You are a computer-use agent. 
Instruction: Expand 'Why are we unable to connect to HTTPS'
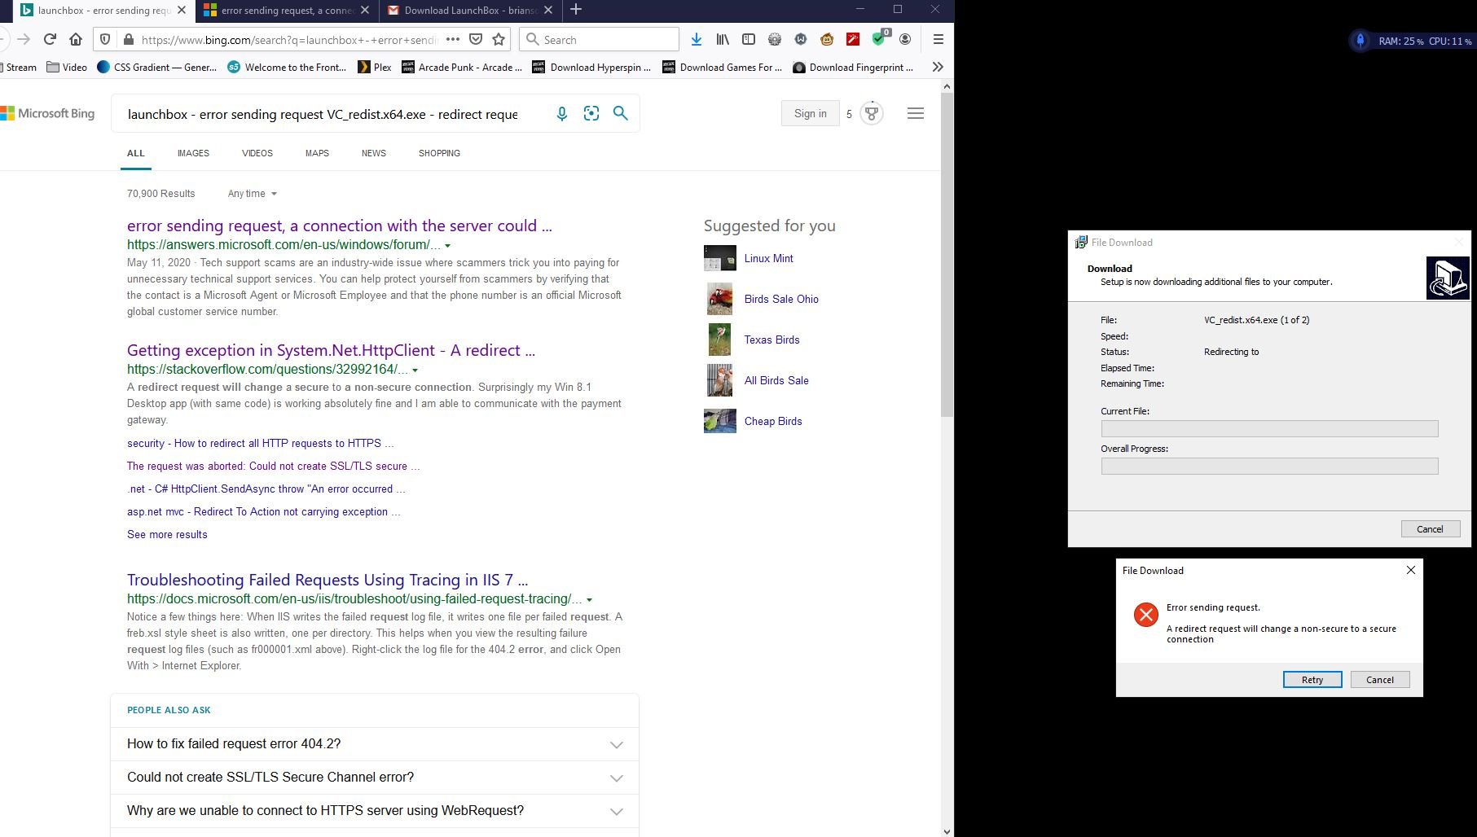pos(375,811)
